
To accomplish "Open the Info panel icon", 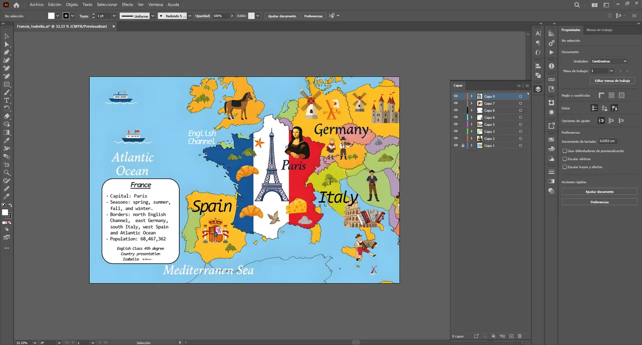I will click(x=551, y=66).
